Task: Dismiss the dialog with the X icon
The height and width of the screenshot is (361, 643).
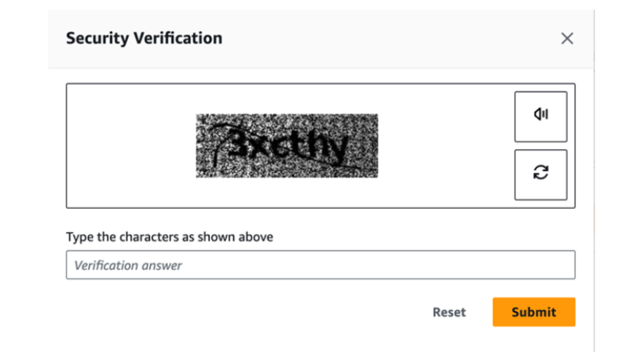Action: [567, 38]
